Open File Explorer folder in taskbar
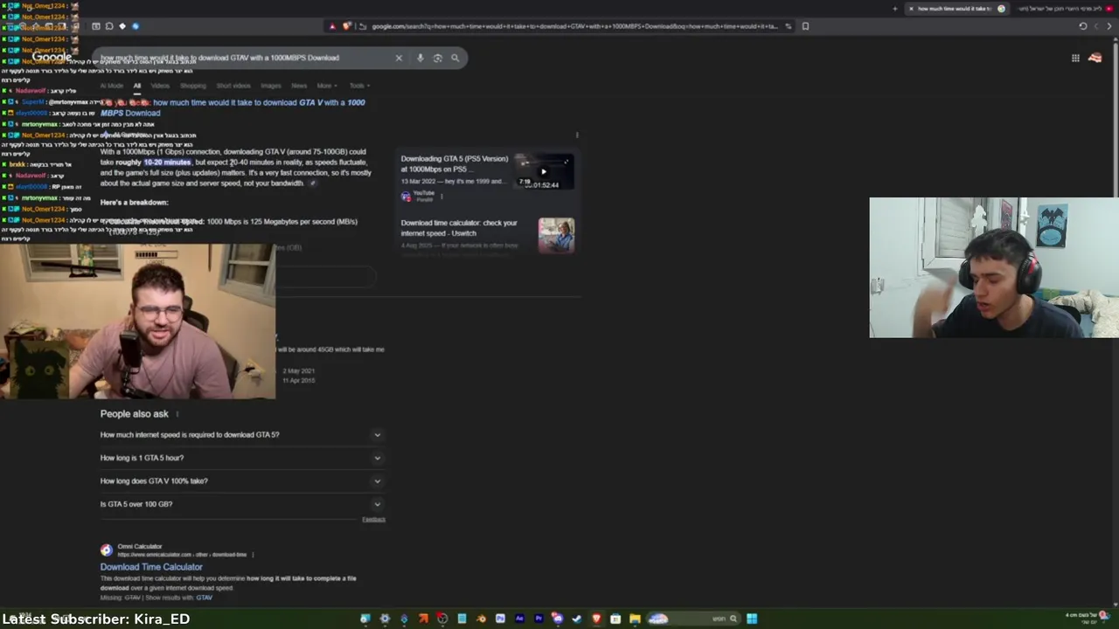 (x=635, y=619)
